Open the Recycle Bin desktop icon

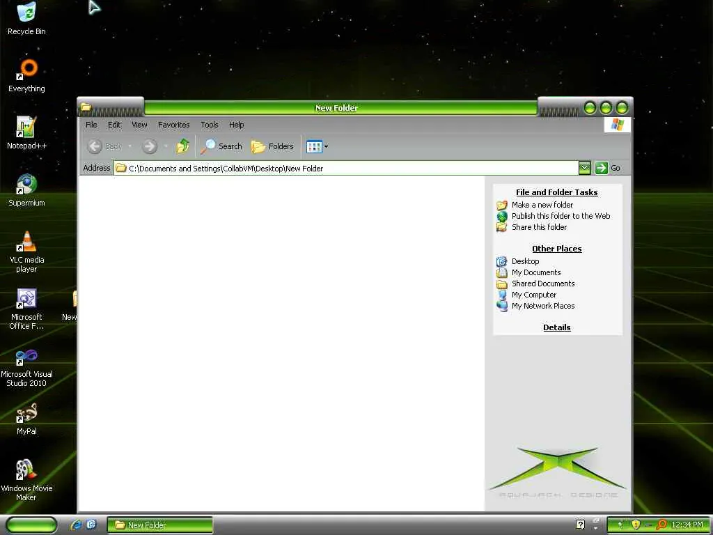26,18
